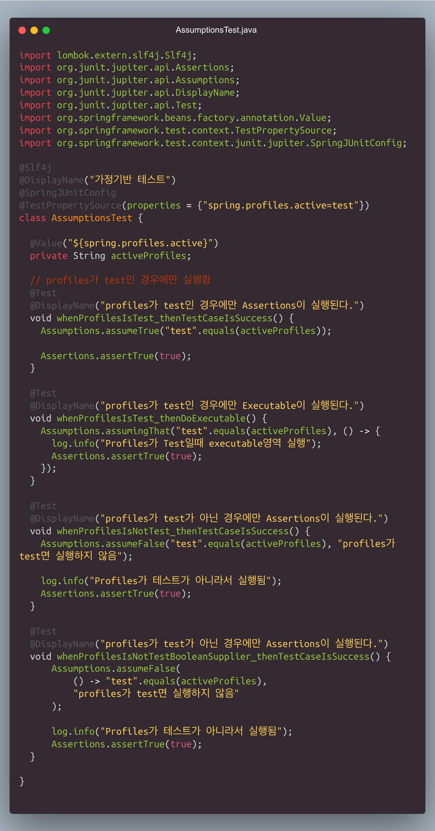Image resolution: width=435 pixels, height=831 pixels.
Task: Click the TestPropertySource import line
Action: pyautogui.click(x=178, y=130)
